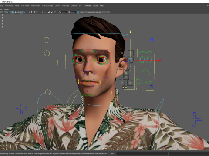Click the bottom-right diamond slider box

(130, 83)
